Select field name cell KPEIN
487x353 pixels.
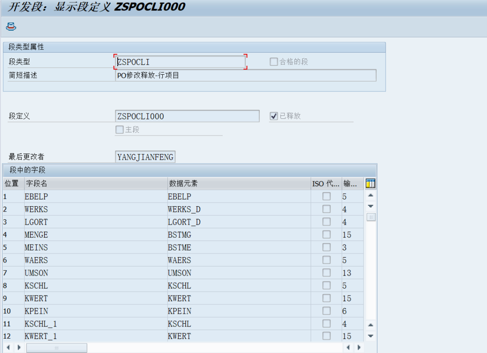pyautogui.click(x=96, y=311)
